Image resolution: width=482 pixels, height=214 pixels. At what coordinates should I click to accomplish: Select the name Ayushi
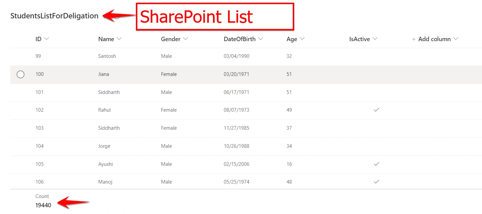tap(105, 164)
